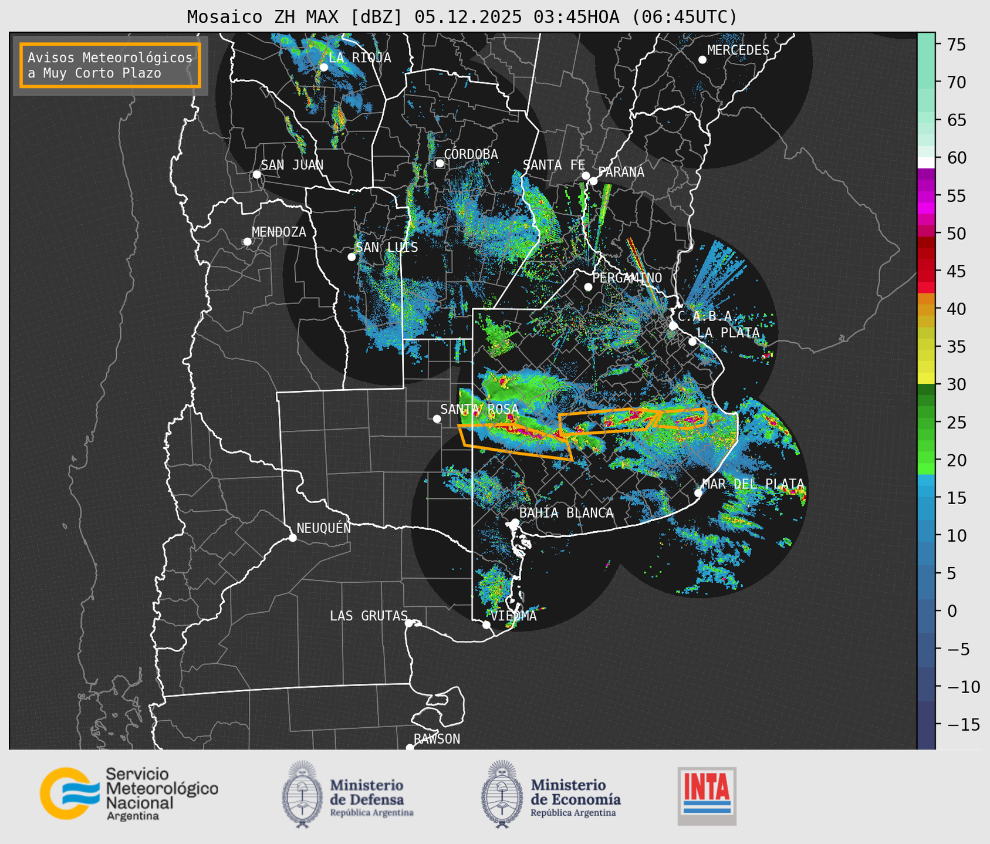Screen dimensions: 990x844
Task: Click the 60 tick label on the dBZ scale
Action: [x=956, y=158]
